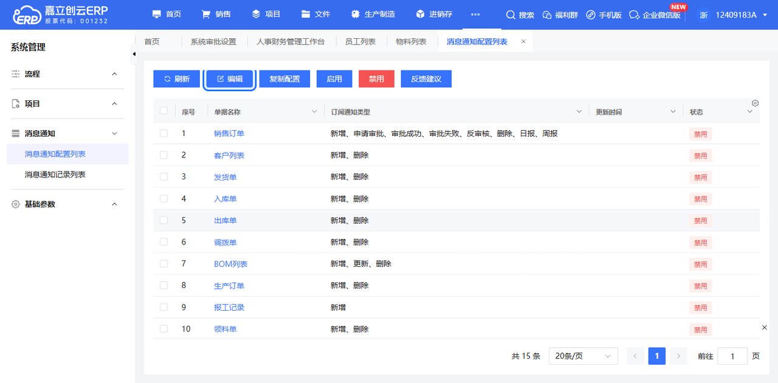Open the 状态 column filter dropdown

point(749,112)
